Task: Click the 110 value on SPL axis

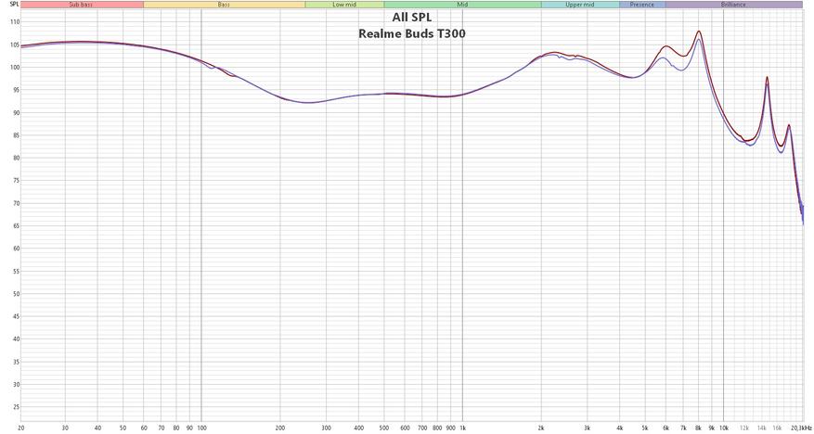Action: click(x=15, y=22)
